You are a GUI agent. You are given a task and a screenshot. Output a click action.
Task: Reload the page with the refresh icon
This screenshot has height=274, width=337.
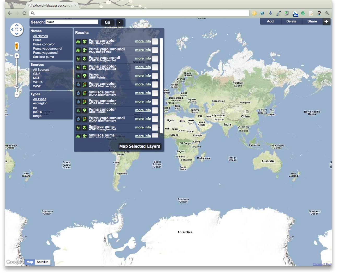(x=25, y=13)
